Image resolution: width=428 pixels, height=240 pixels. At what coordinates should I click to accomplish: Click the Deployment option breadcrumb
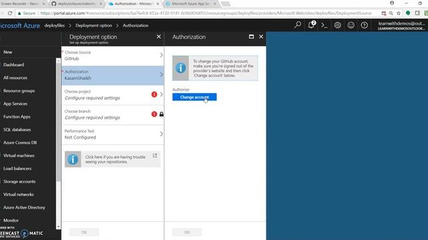coord(94,25)
